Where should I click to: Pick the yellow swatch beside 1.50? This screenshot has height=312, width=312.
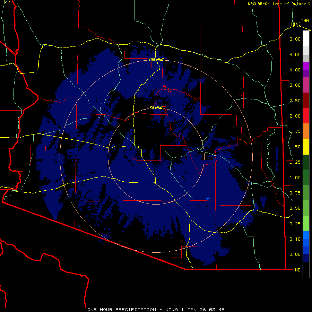pos(306,147)
